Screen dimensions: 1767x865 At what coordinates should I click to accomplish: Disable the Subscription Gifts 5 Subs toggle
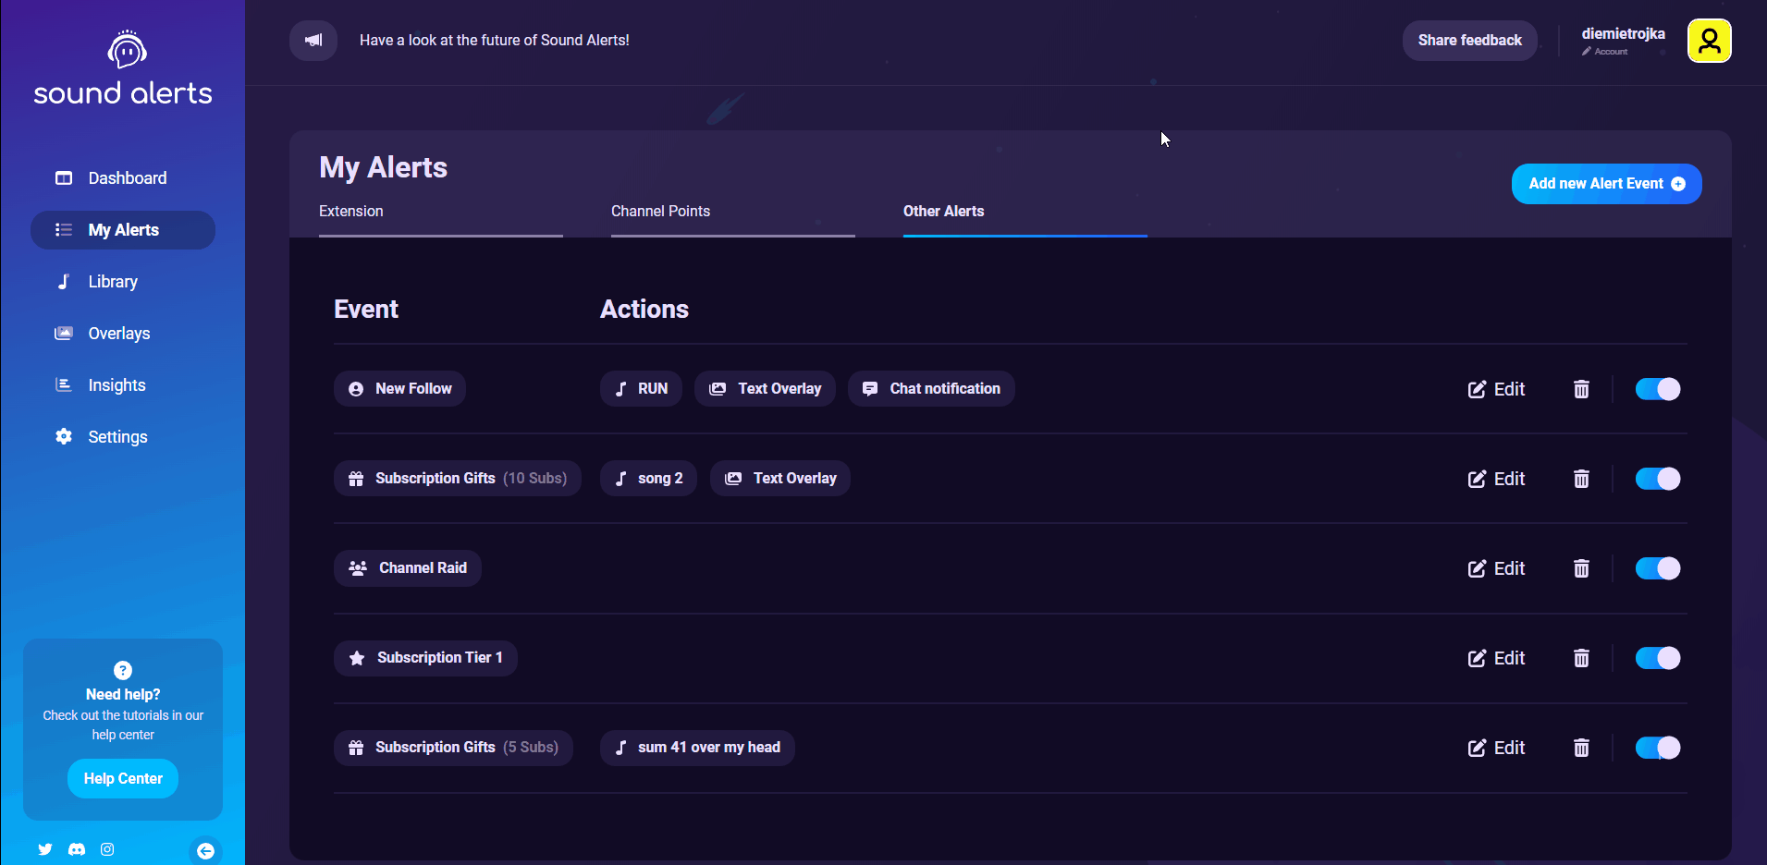(1658, 748)
